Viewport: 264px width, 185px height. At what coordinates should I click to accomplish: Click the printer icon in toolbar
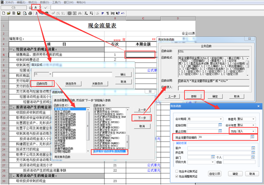30,13
